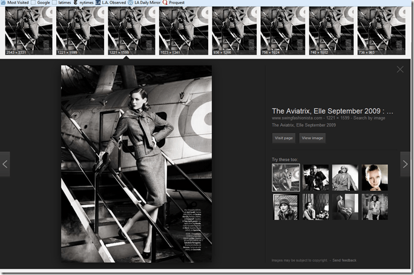
Task: Select the 2543 × 3331 result thumbnail
Action: [28, 30]
